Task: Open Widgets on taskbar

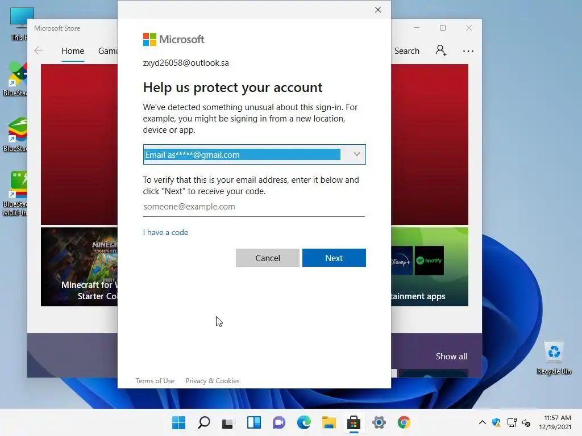Action: click(254, 422)
